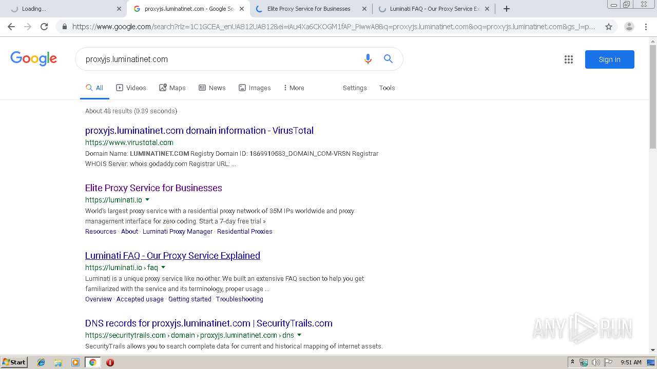The width and height of the screenshot is (657, 369).
Task: Open the Chrome profile avatar icon
Action: click(629, 27)
